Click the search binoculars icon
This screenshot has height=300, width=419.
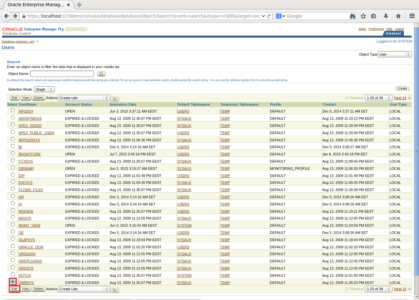352,16
